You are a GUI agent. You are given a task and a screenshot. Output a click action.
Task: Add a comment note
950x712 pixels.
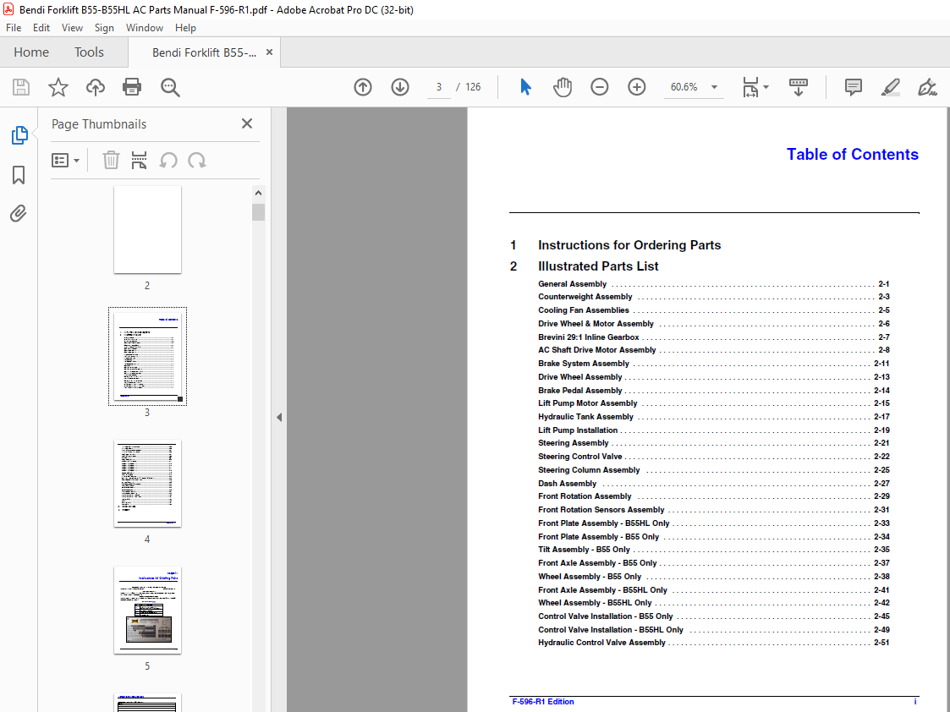pos(853,87)
